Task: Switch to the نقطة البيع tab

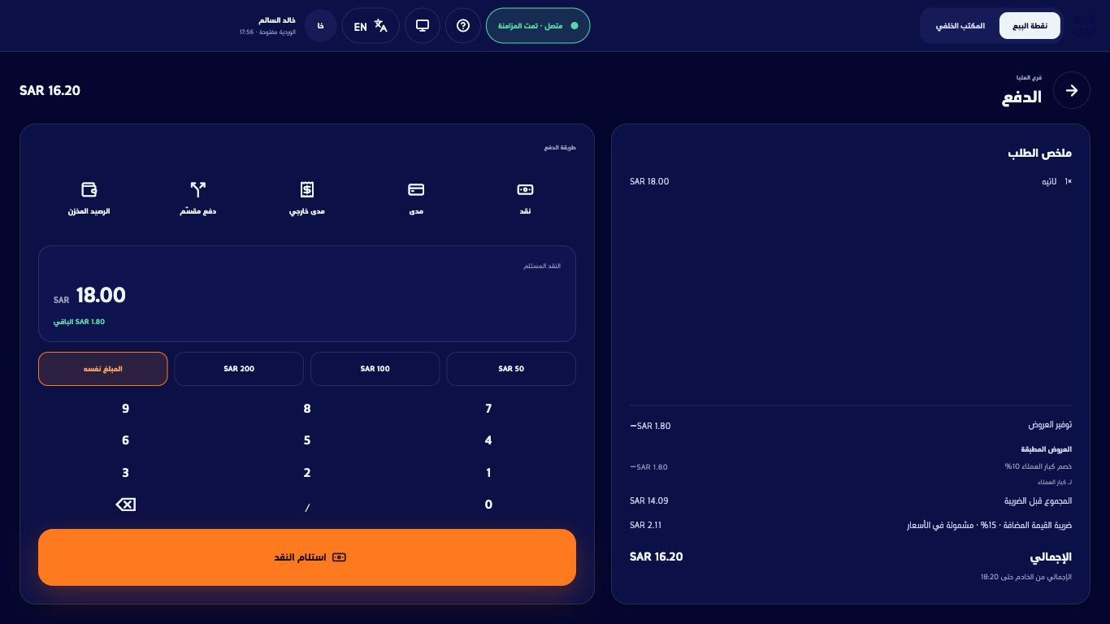Action: pyautogui.click(x=1030, y=26)
